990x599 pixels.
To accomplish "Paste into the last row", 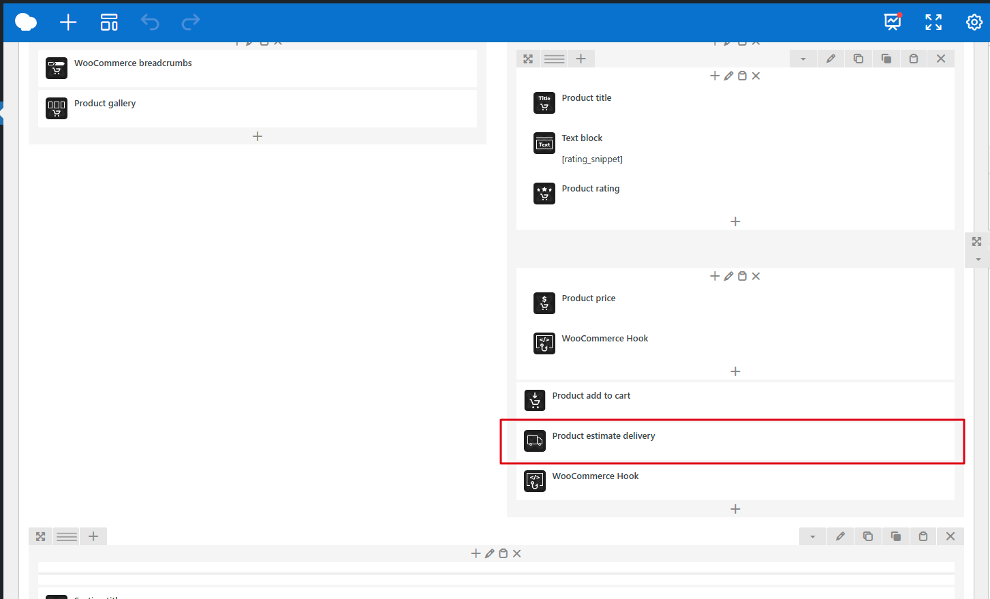I will coord(923,536).
